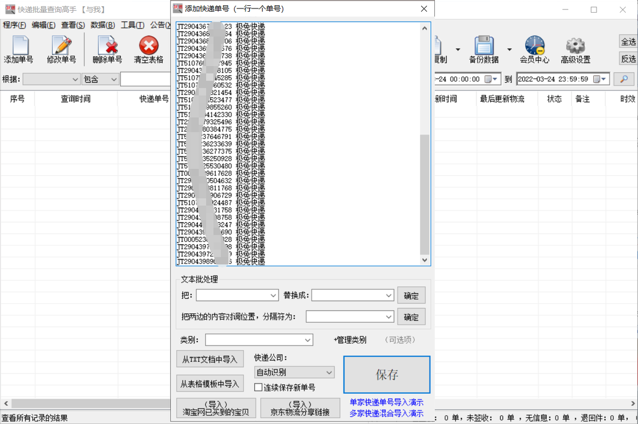Click the last tracking number line in list
The height and width of the screenshot is (424, 638).
pos(221,262)
